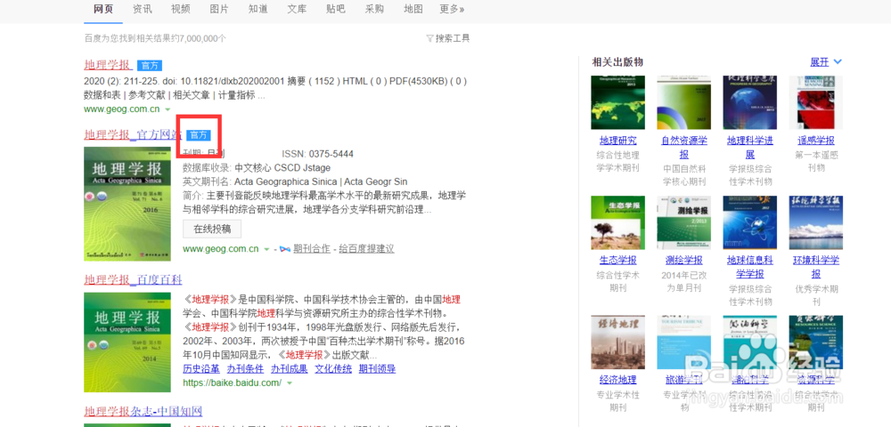Image resolution: width=891 pixels, height=427 pixels.
Task: Open the 自然资源学报 publication link
Action: point(684,147)
